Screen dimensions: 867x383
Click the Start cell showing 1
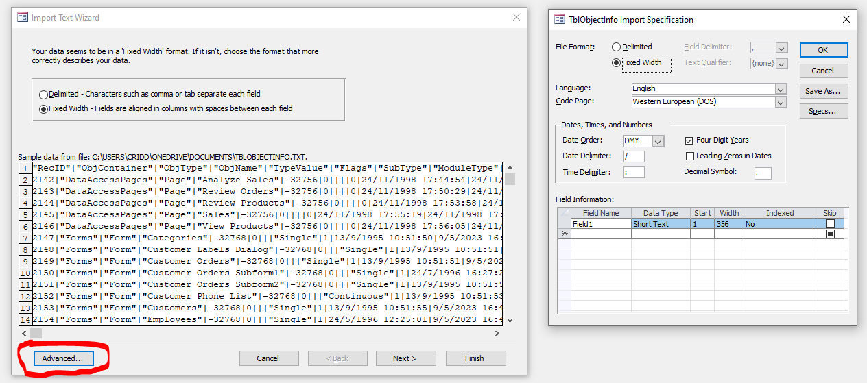702,224
